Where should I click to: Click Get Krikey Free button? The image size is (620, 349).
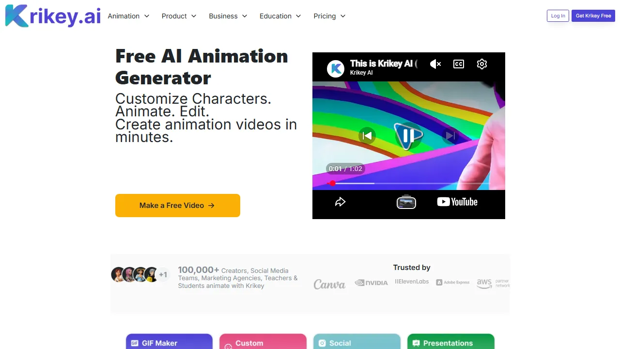593,16
